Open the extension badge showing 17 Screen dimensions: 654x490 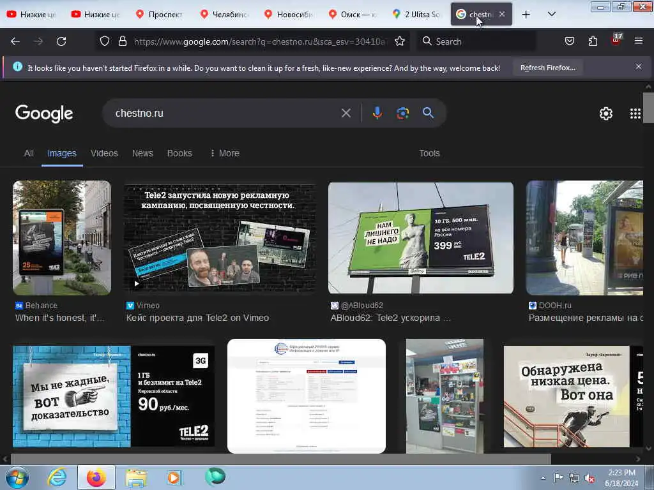(x=616, y=40)
